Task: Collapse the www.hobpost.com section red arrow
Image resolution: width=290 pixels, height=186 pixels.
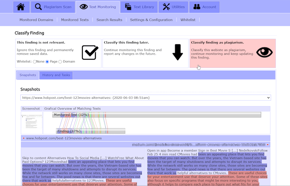Action: coord(24,138)
